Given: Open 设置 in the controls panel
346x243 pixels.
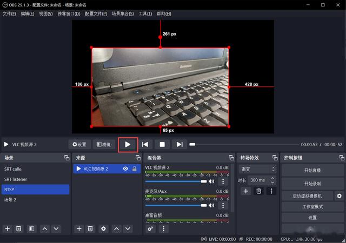Looking at the screenshot, I should tap(312, 218).
